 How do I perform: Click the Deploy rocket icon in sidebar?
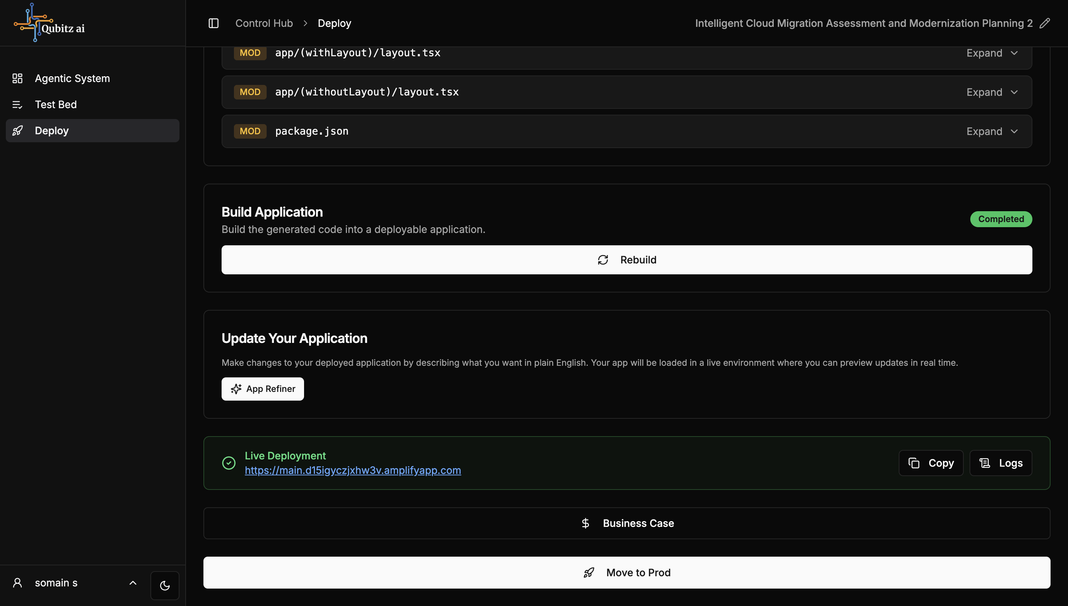point(17,131)
